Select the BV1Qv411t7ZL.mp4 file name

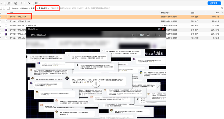(18, 17)
